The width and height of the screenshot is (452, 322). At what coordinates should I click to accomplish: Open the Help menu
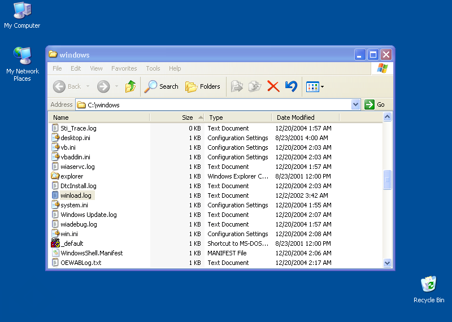tap(175, 68)
